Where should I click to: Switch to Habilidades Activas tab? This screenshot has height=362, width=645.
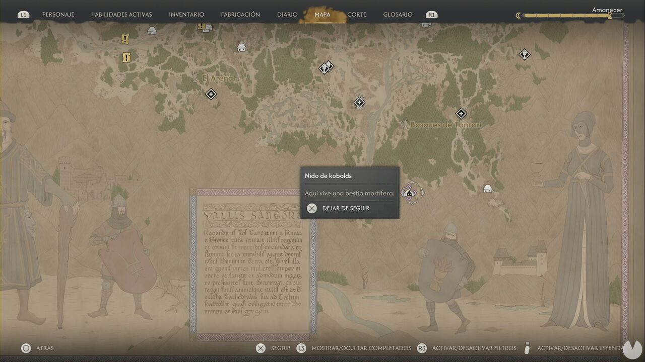(x=121, y=15)
